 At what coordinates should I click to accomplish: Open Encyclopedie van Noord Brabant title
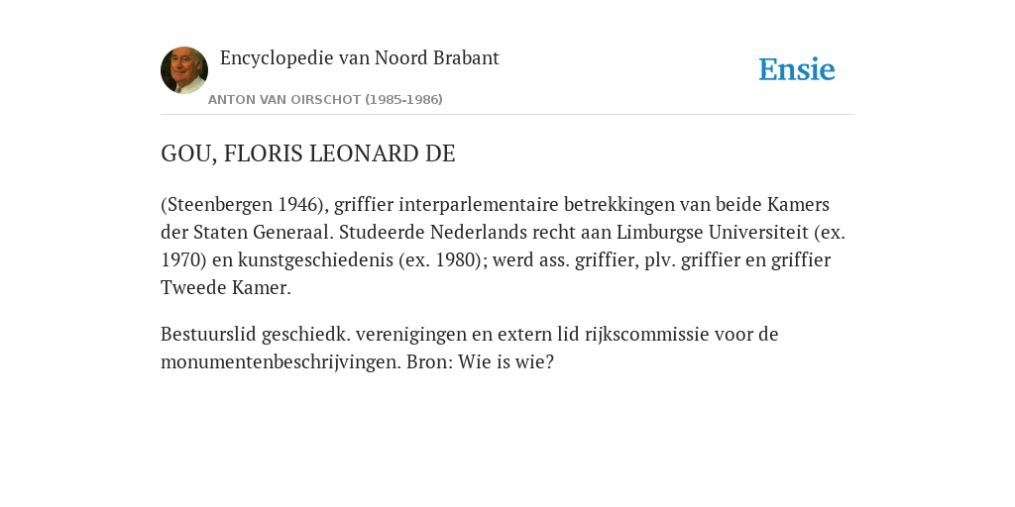point(359,58)
